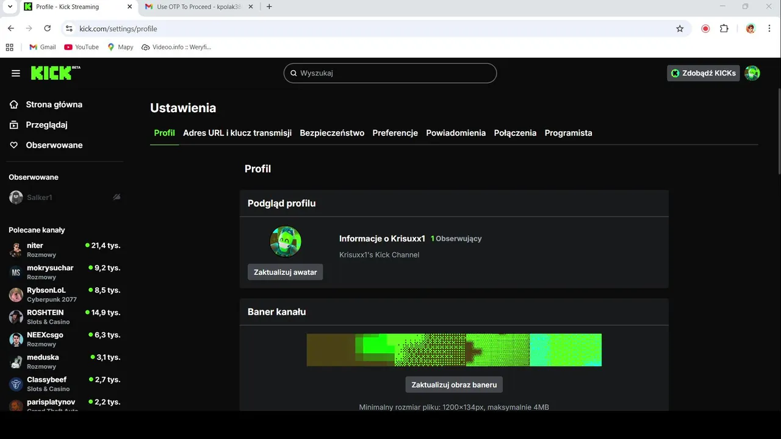Click the heart icon beside Obserwowane
This screenshot has height=439, width=781.
point(14,145)
